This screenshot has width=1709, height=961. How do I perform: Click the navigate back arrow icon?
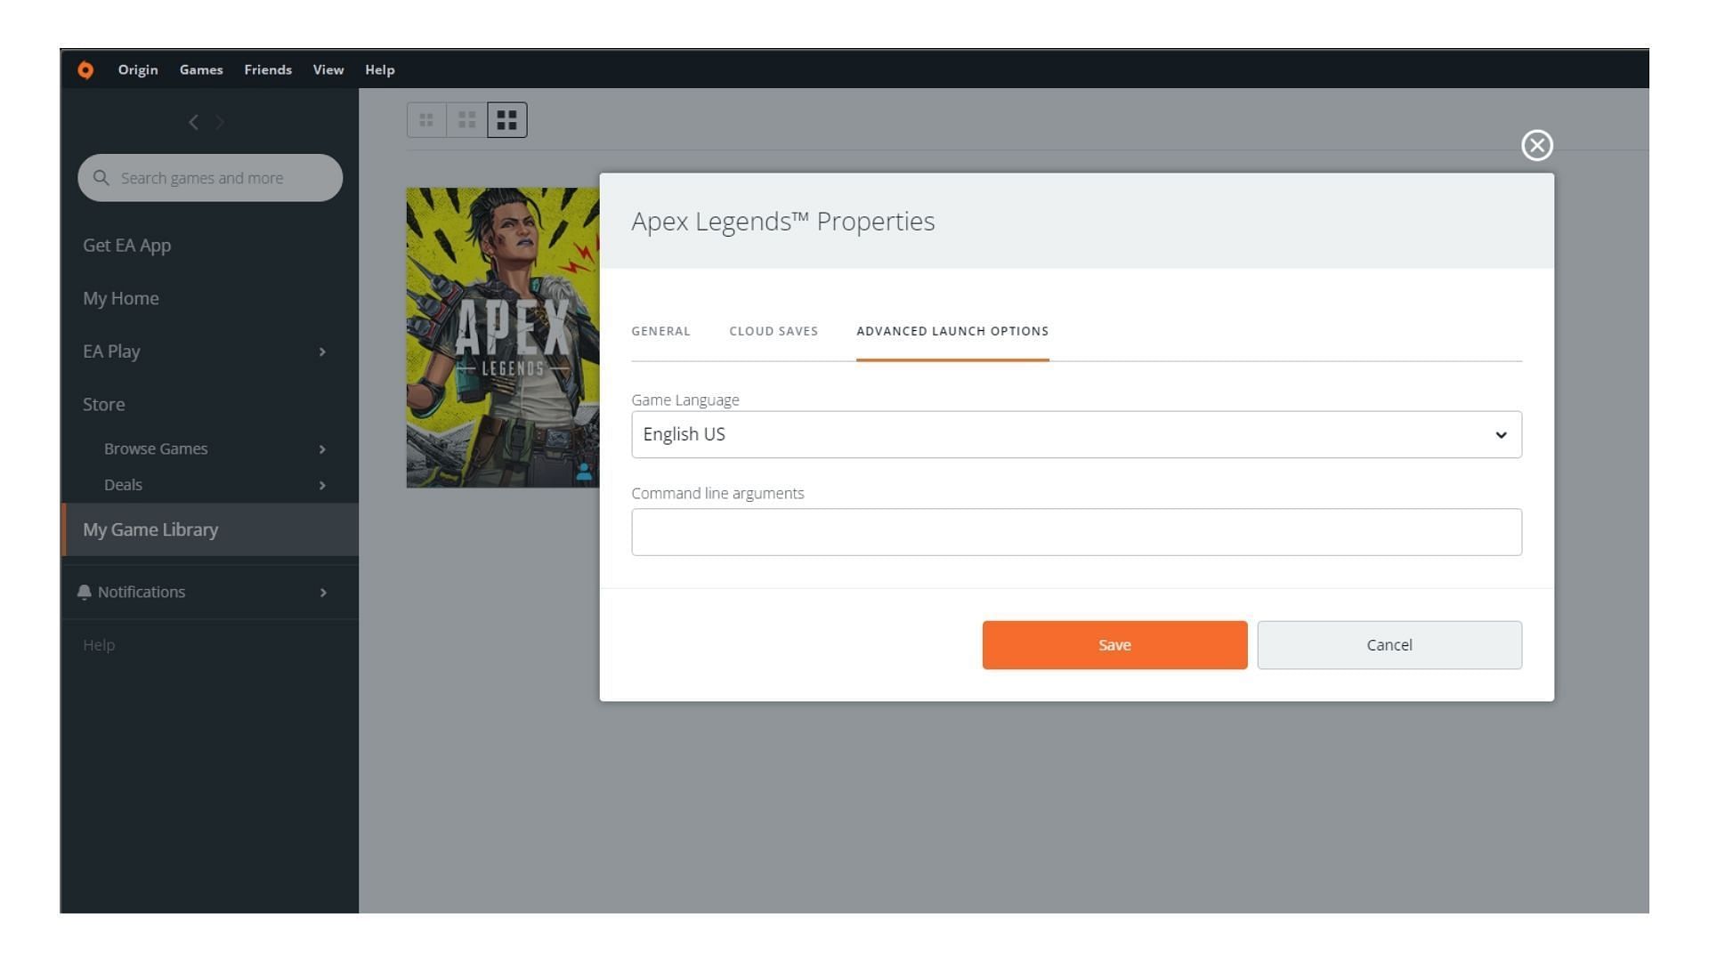192,122
